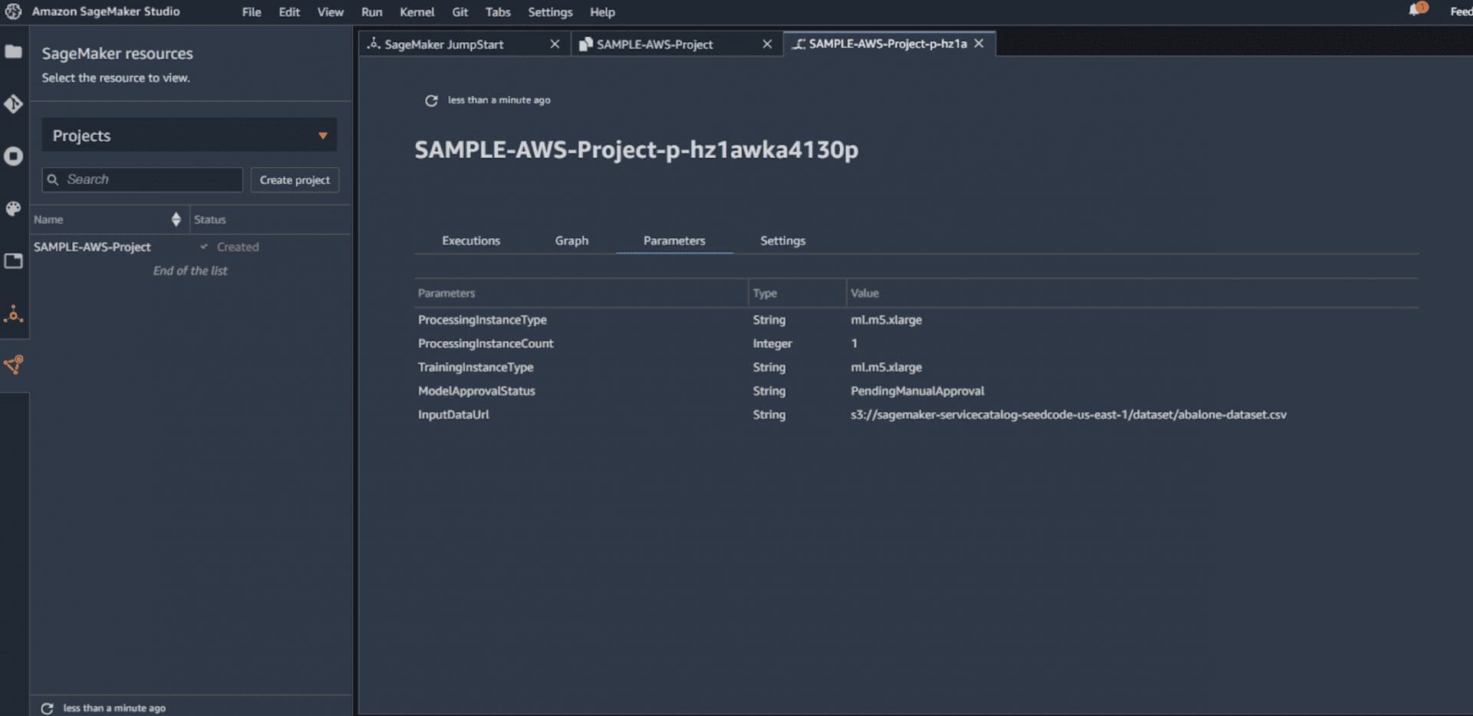1473x716 pixels.
Task: Click the Create project button
Action: click(295, 180)
